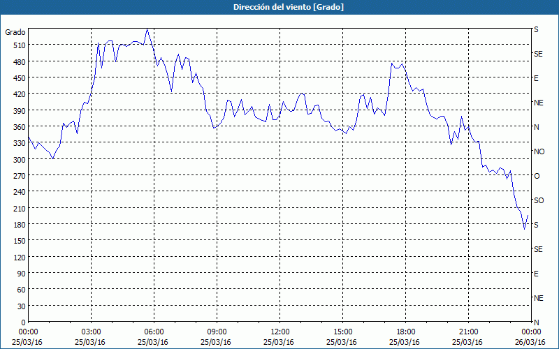
Task: Click the SO compass label
Action: [539, 200]
